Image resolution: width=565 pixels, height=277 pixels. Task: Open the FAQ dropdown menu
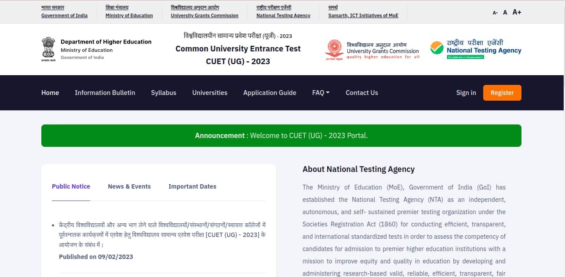pyautogui.click(x=321, y=93)
